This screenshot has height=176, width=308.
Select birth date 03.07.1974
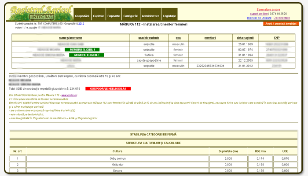point(246,50)
